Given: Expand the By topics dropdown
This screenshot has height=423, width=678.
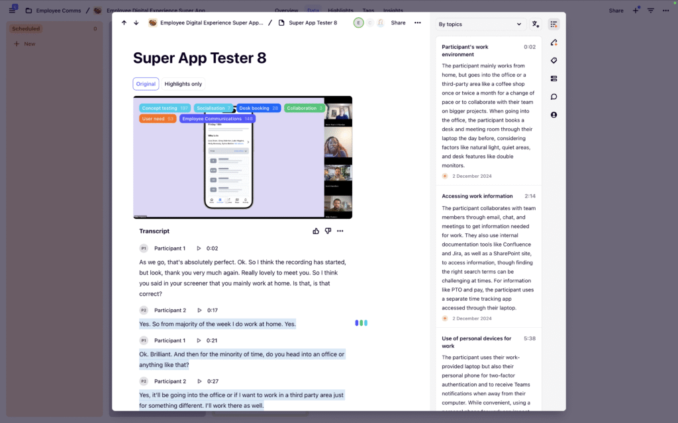Looking at the screenshot, I should tap(480, 24).
